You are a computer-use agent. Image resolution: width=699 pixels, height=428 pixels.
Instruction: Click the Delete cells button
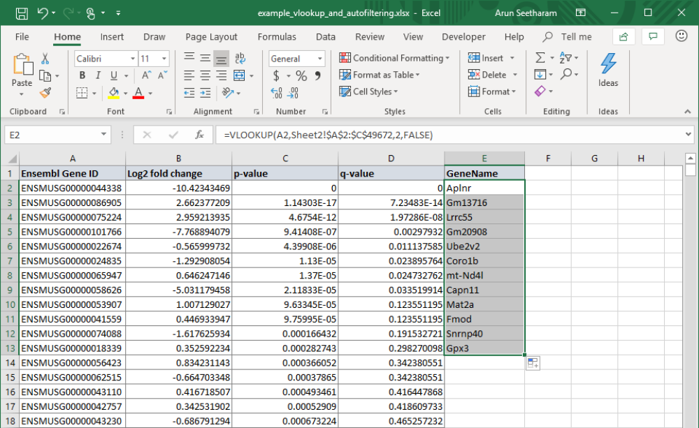[x=487, y=75]
